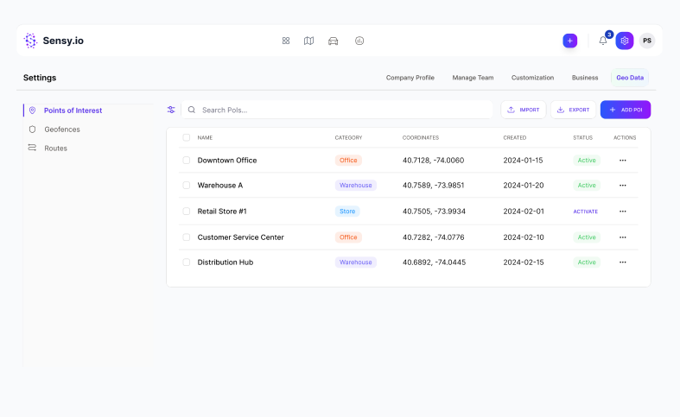Open the filter sliders icon beside search

[x=171, y=110]
